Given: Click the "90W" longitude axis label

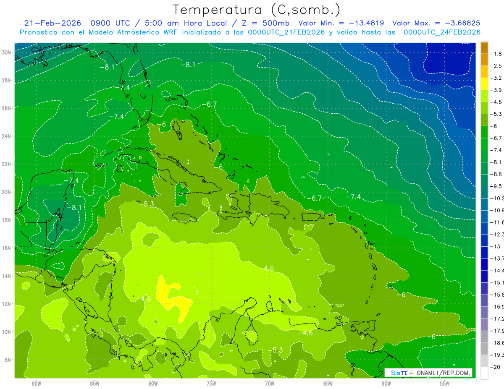Looking at the screenshot, I should click(36, 384).
